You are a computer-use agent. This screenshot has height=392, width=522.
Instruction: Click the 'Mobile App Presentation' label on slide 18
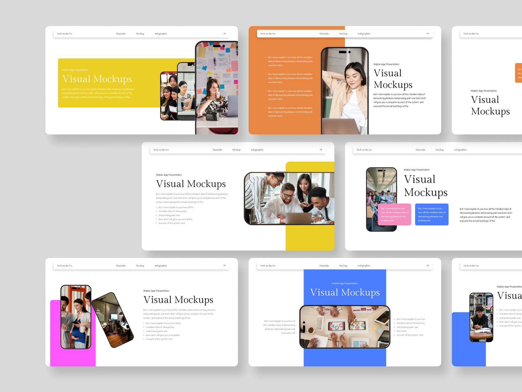click(169, 175)
